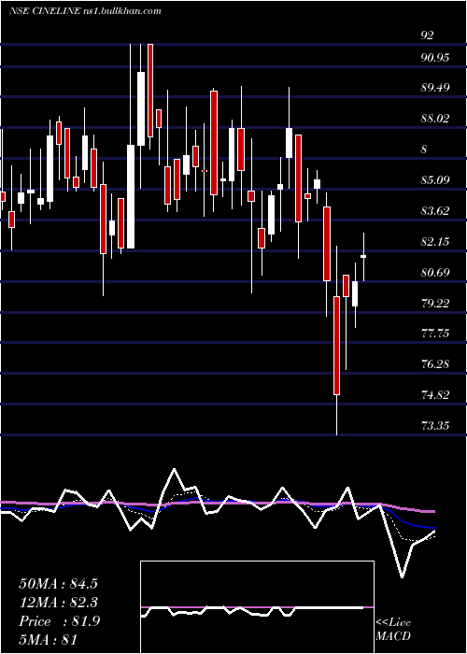
Task: Select the 80.69 price level label
Action: 435,273
